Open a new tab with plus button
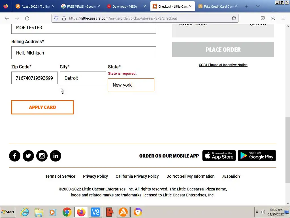Image resolution: width=290 pixels, height=218 pixels. [x=246, y=6]
